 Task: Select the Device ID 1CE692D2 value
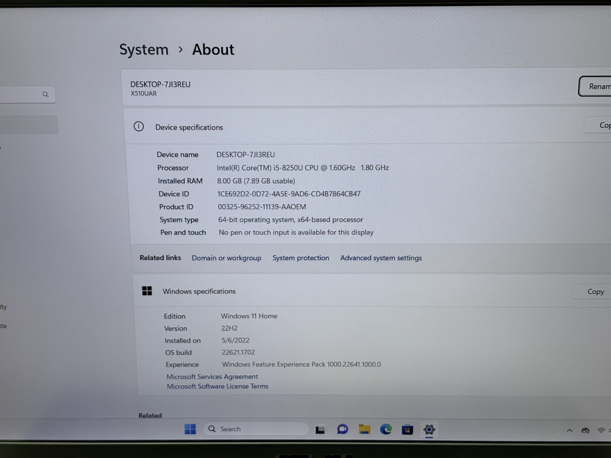click(x=289, y=194)
